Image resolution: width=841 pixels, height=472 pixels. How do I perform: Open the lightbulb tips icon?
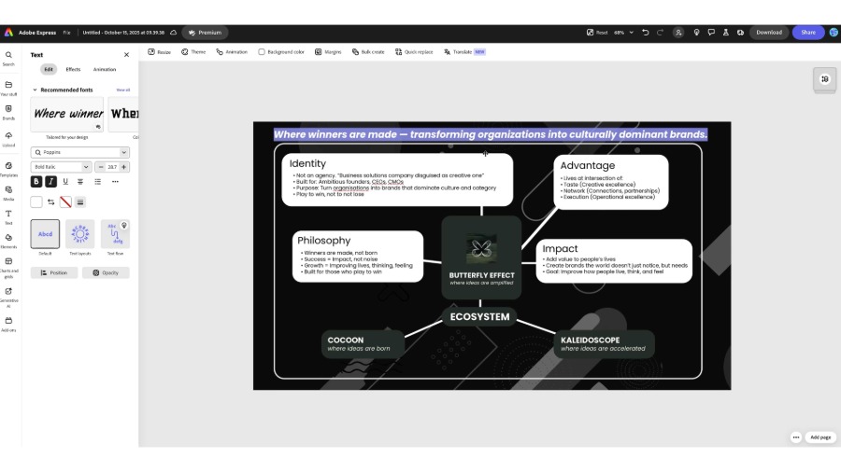pyautogui.click(x=696, y=32)
